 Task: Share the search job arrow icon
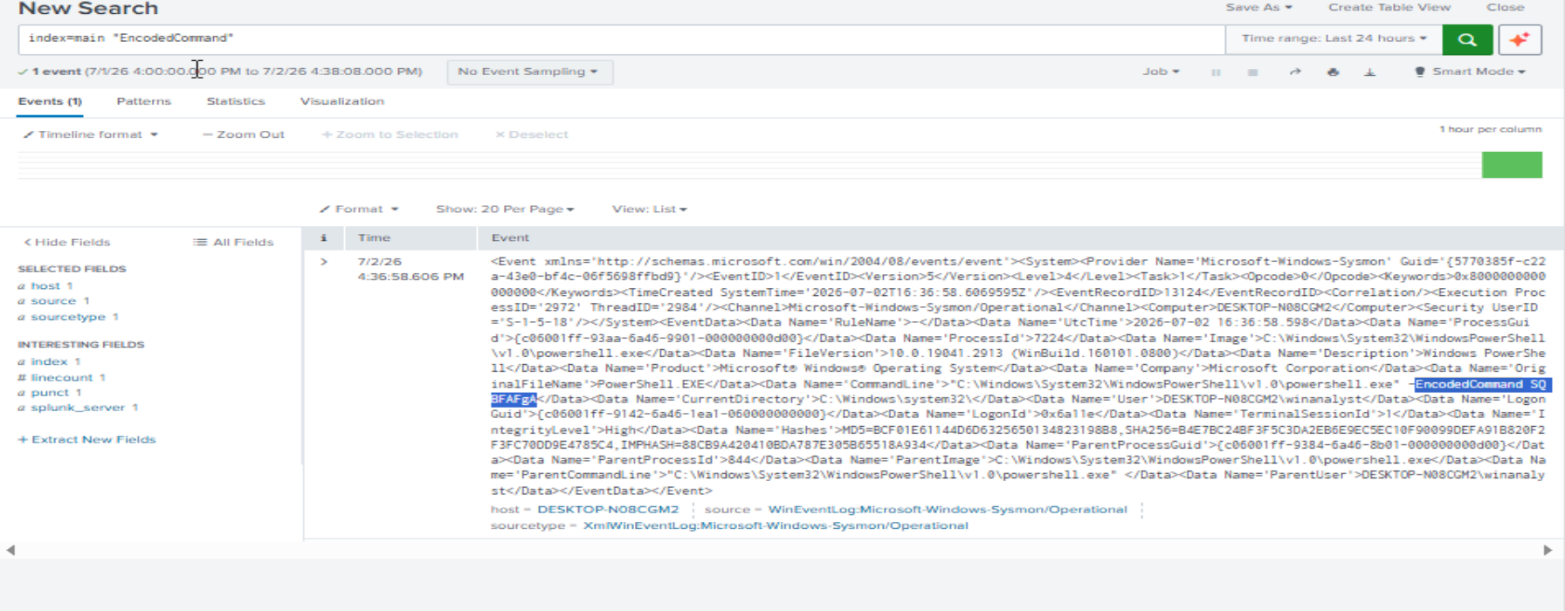point(1295,72)
